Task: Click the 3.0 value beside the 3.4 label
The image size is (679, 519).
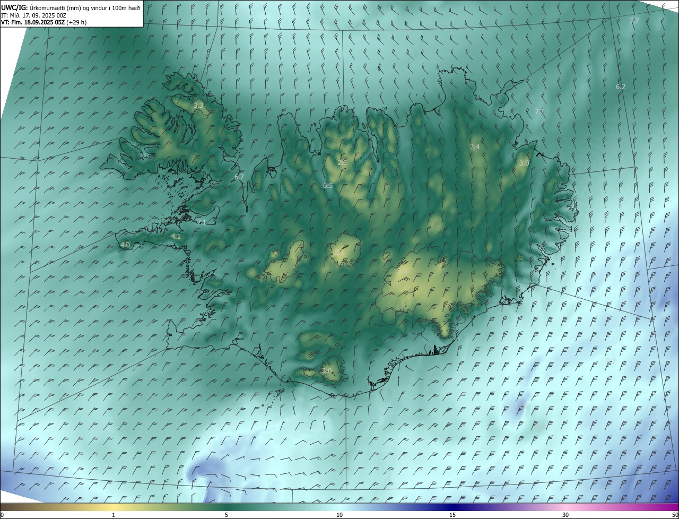Action: tap(524, 163)
